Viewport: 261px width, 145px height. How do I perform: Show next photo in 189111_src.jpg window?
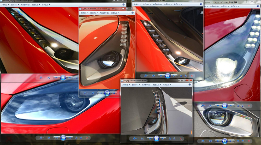pyautogui.click(x=69, y=78)
